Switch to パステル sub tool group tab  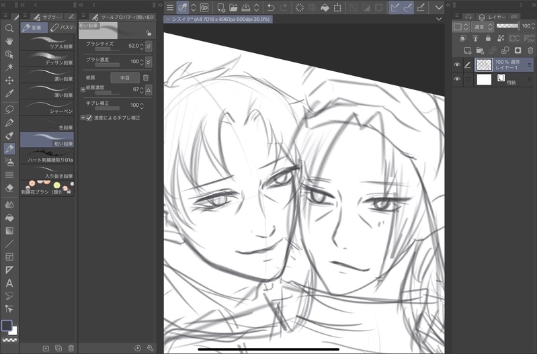pos(63,28)
